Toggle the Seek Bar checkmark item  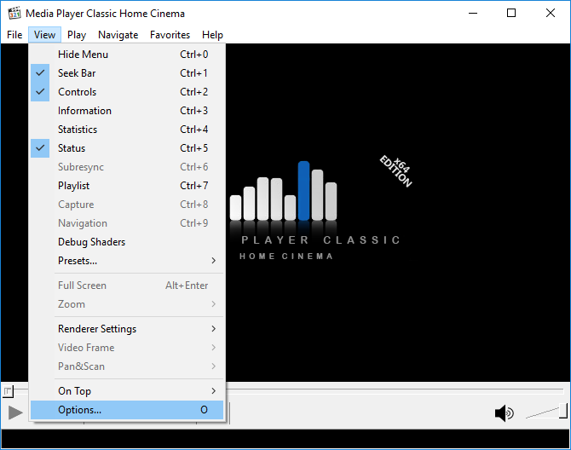tap(127, 73)
